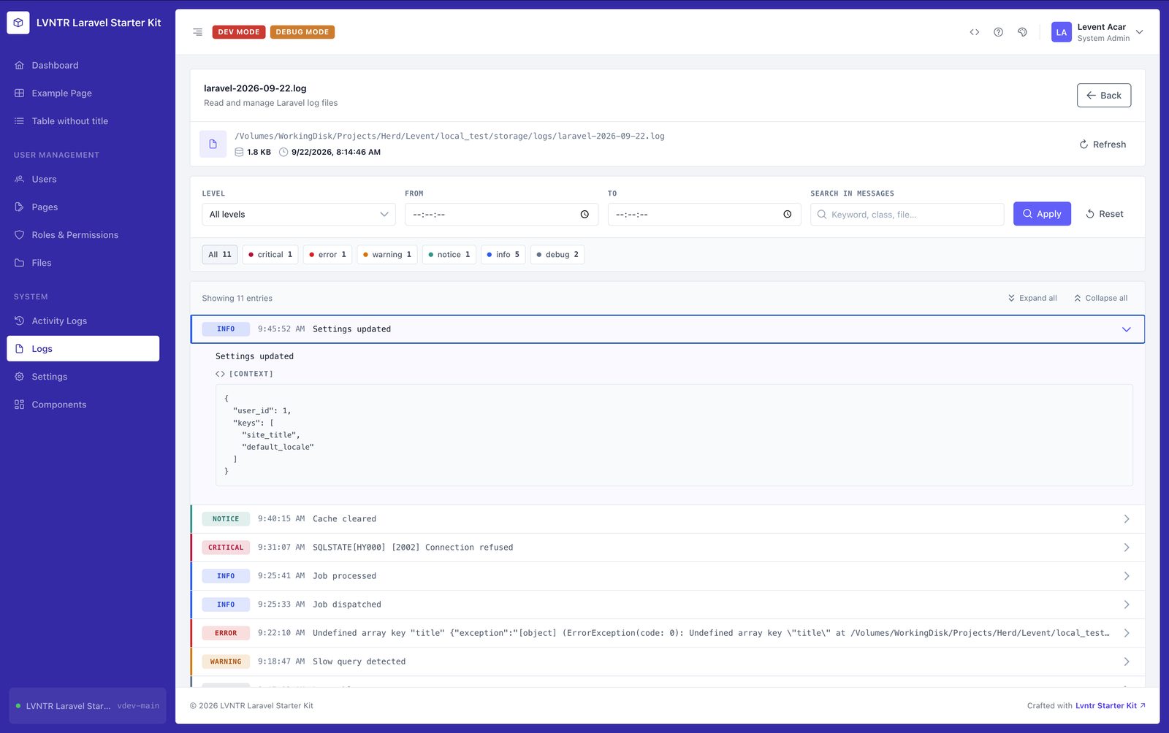
Task: Click the clock icon in From field
Action: tap(584, 215)
